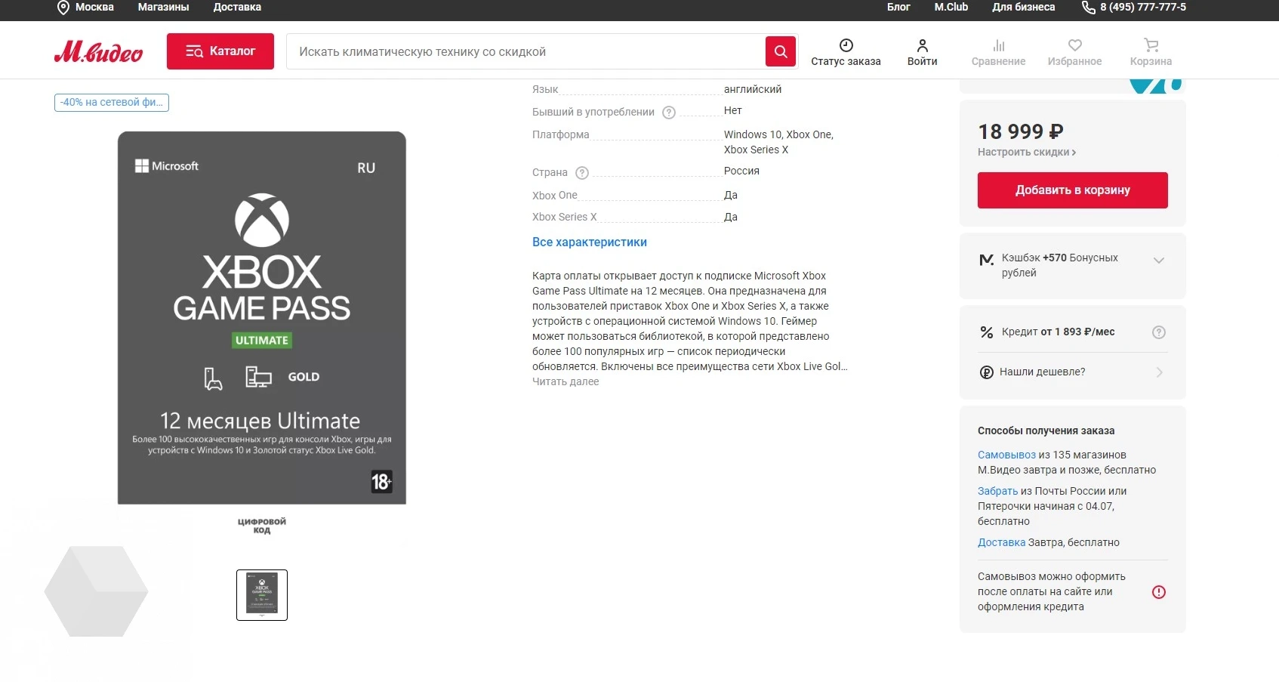The image size is (1279, 682).
Task: Click the red exclamation info icon
Action: pos(1159,592)
